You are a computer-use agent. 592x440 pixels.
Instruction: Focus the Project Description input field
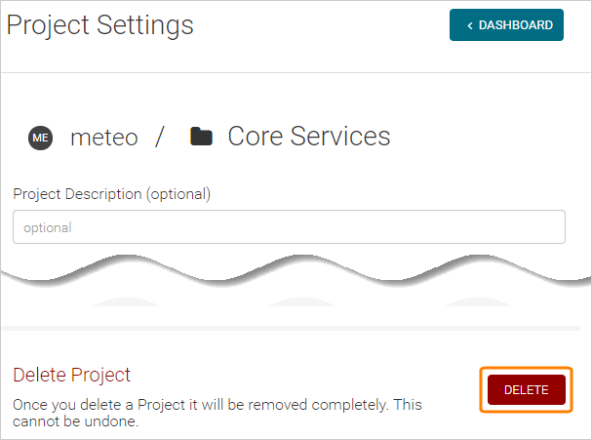[289, 227]
